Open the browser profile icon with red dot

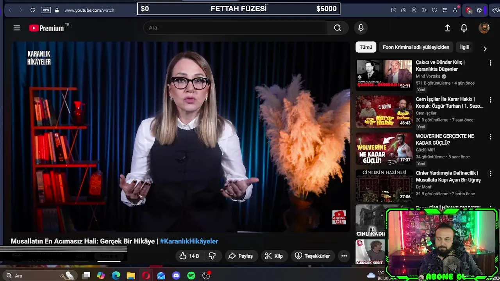click(455, 10)
